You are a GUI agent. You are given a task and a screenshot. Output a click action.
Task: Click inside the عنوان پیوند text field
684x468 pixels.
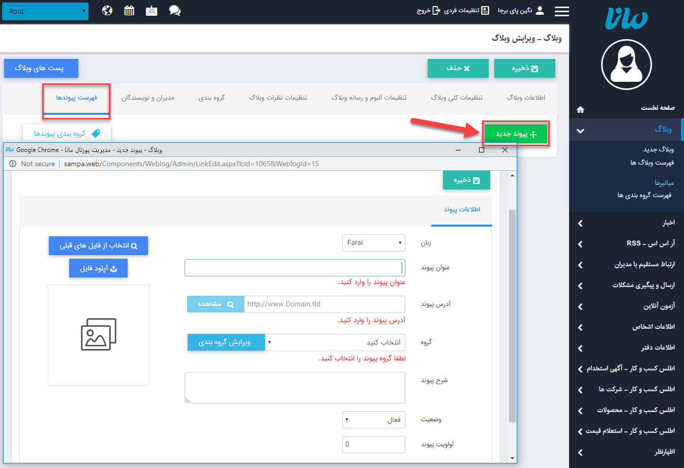[x=294, y=268]
